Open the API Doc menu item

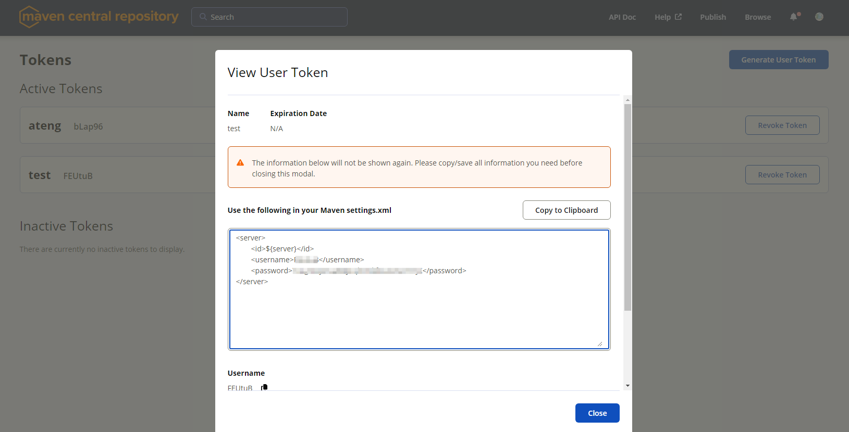click(x=622, y=17)
